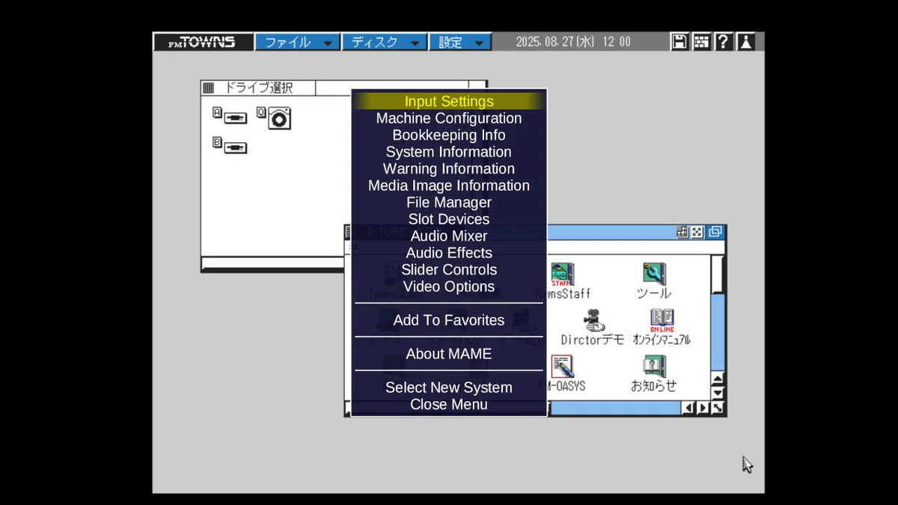
Task: Click the diagonal resize corner of file window
Action: click(x=718, y=408)
